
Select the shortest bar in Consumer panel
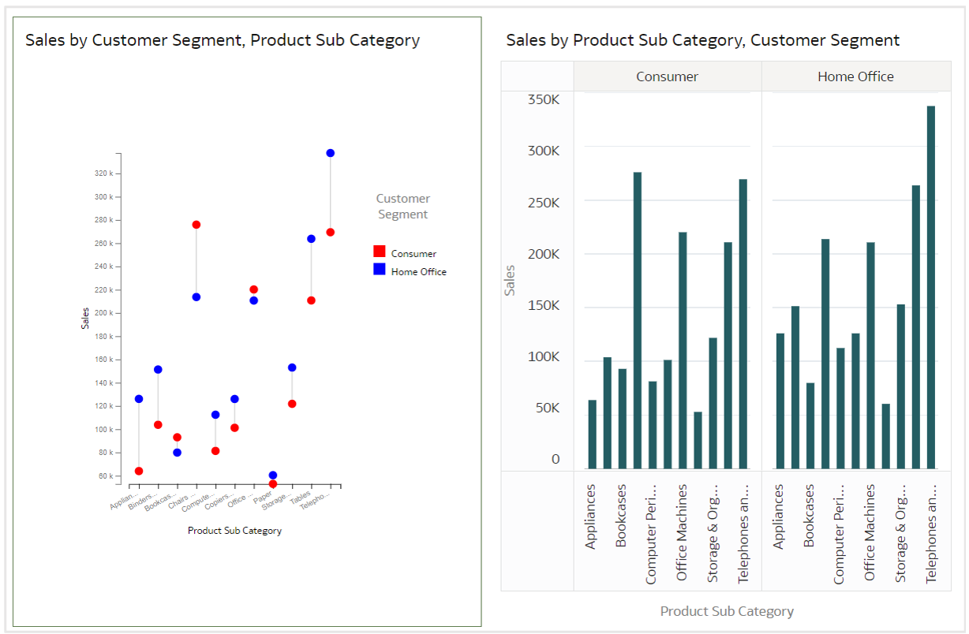click(698, 440)
